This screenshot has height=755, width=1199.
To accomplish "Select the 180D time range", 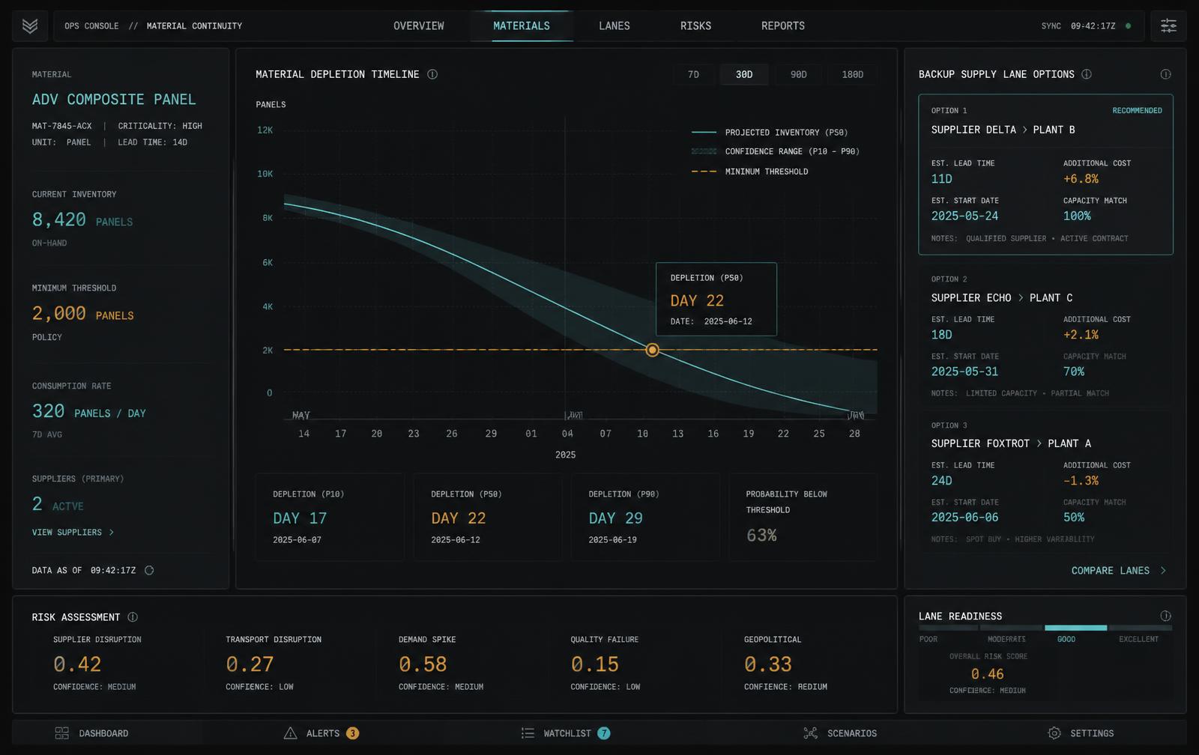I will [x=852, y=74].
